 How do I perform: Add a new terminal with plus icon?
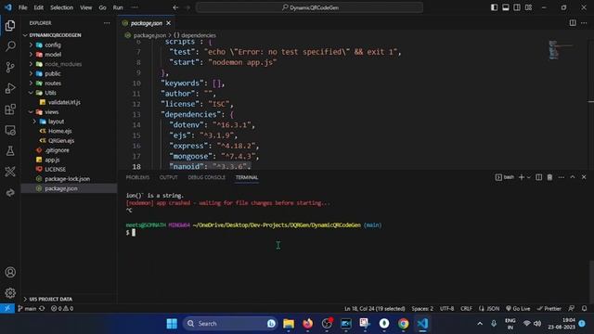pyautogui.click(x=522, y=177)
